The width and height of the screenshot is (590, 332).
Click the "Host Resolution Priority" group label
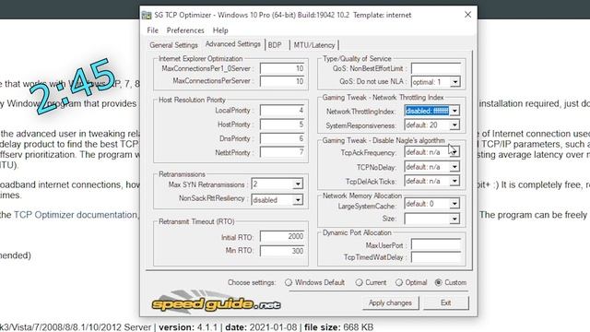[192, 100]
